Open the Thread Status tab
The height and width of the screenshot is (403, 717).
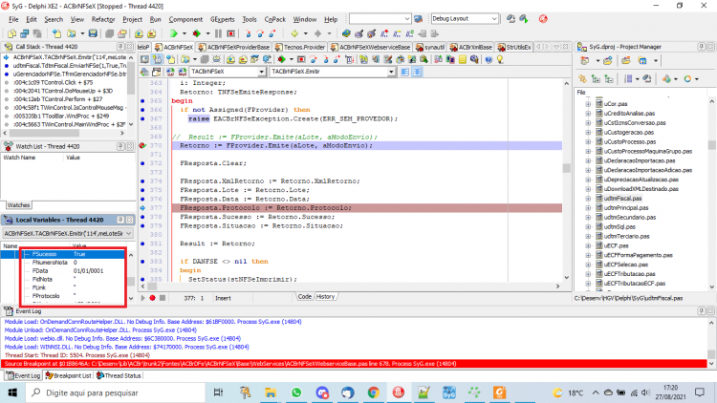(119, 375)
